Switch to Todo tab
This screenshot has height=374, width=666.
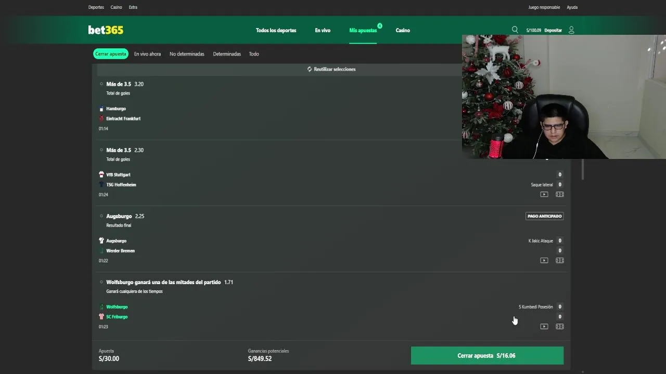254,54
